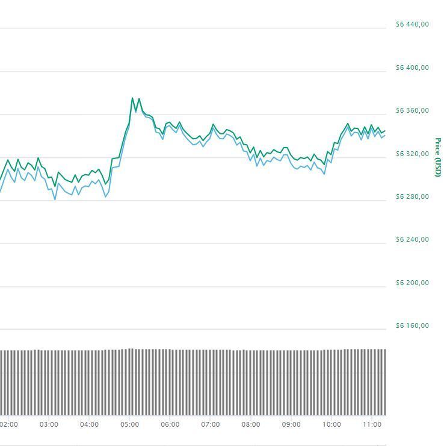Select the 04:00 time axis label
The height and width of the screenshot is (446, 447).
(x=89, y=424)
